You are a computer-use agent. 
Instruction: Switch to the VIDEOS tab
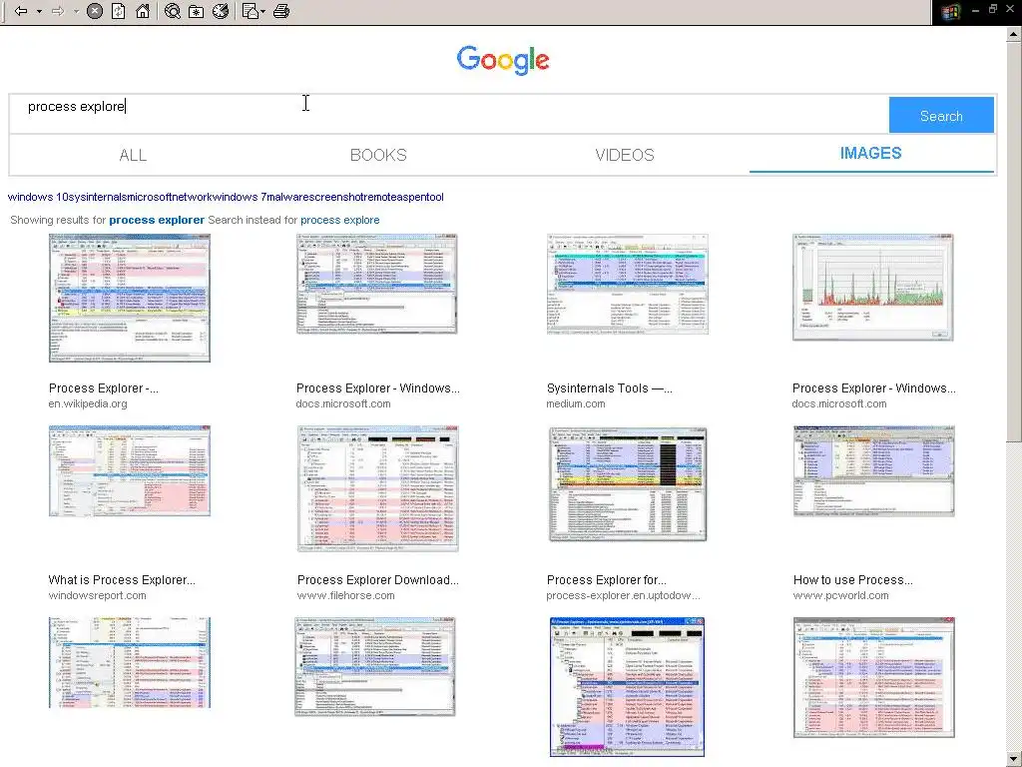click(625, 155)
